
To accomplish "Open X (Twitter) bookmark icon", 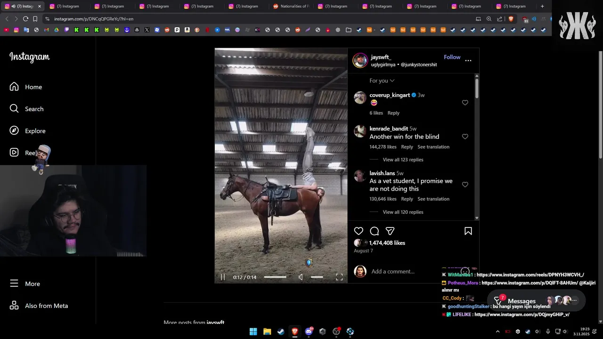I will [x=147, y=30].
